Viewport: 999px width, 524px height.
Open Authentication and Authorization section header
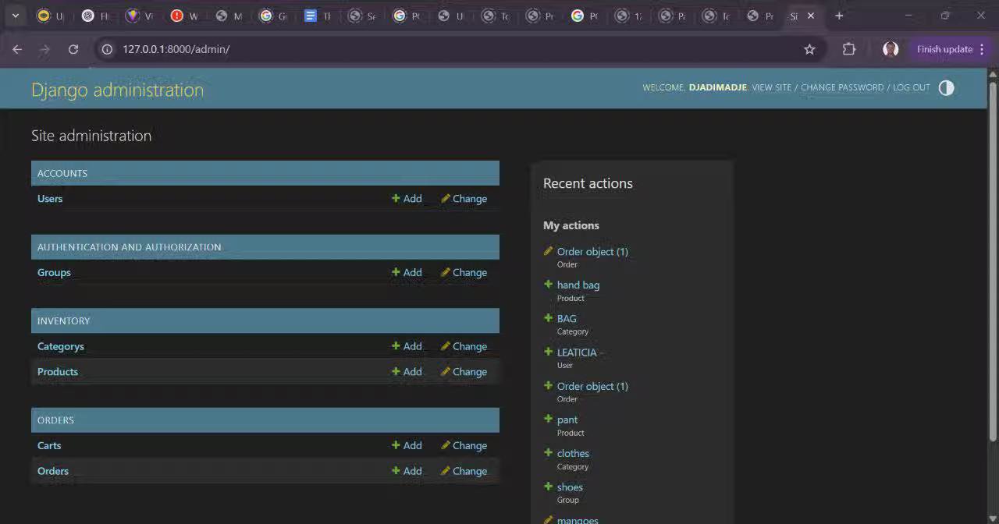pos(130,247)
